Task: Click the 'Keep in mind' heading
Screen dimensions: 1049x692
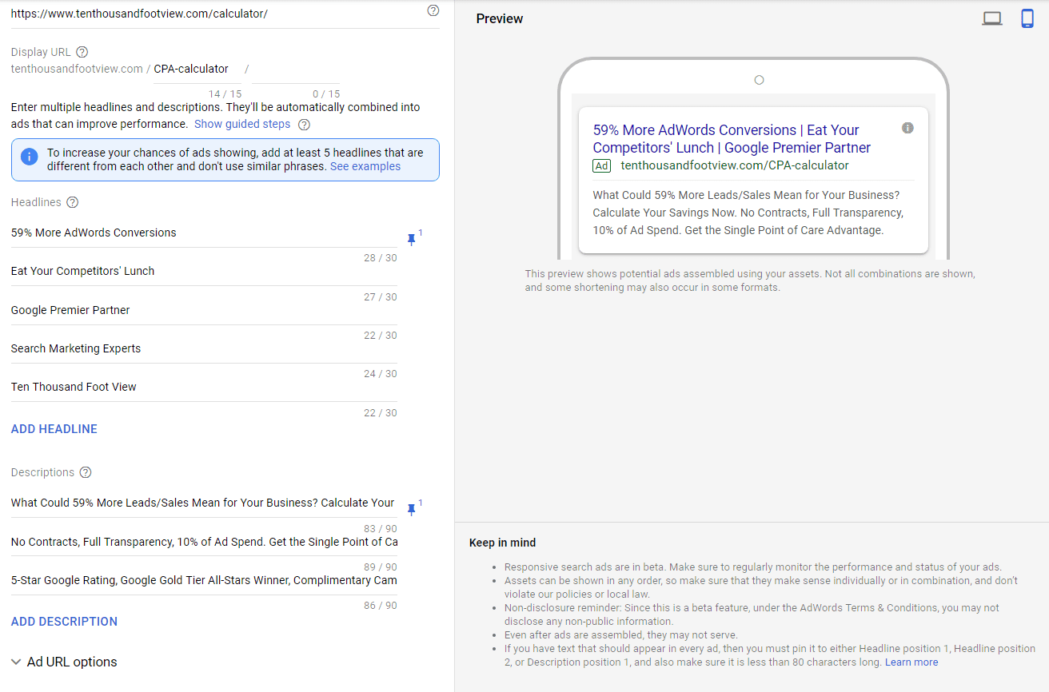Action: point(502,543)
